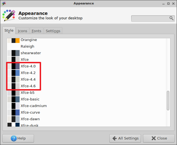The image size is (177, 145).
Task: Click the Appearance pencil palette header icon
Action: 9,15
